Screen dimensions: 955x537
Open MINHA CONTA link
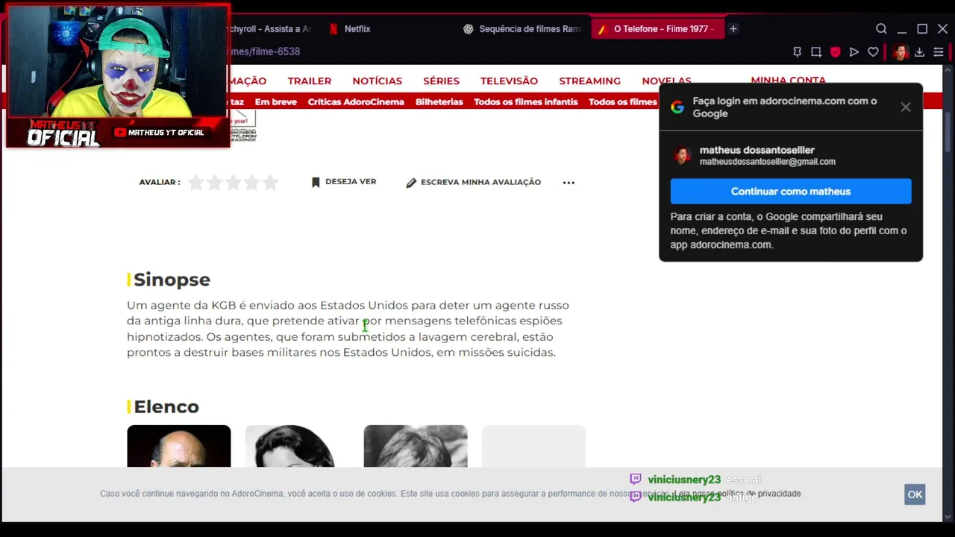[788, 80]
